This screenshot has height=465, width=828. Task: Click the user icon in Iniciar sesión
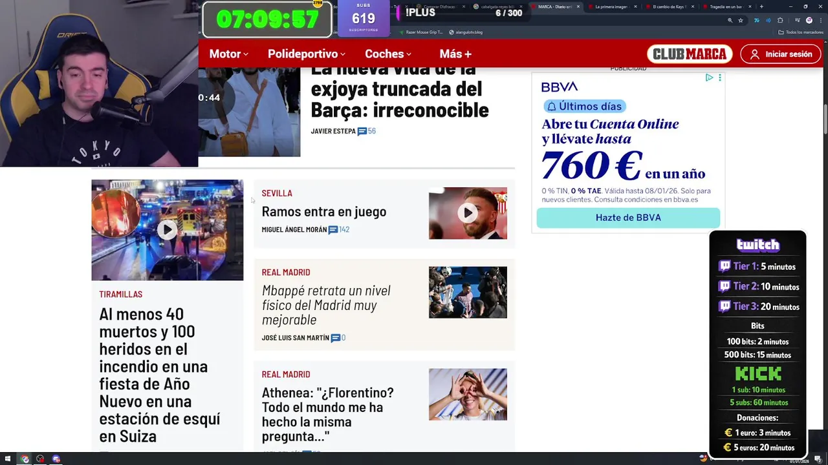click(754, 54)
